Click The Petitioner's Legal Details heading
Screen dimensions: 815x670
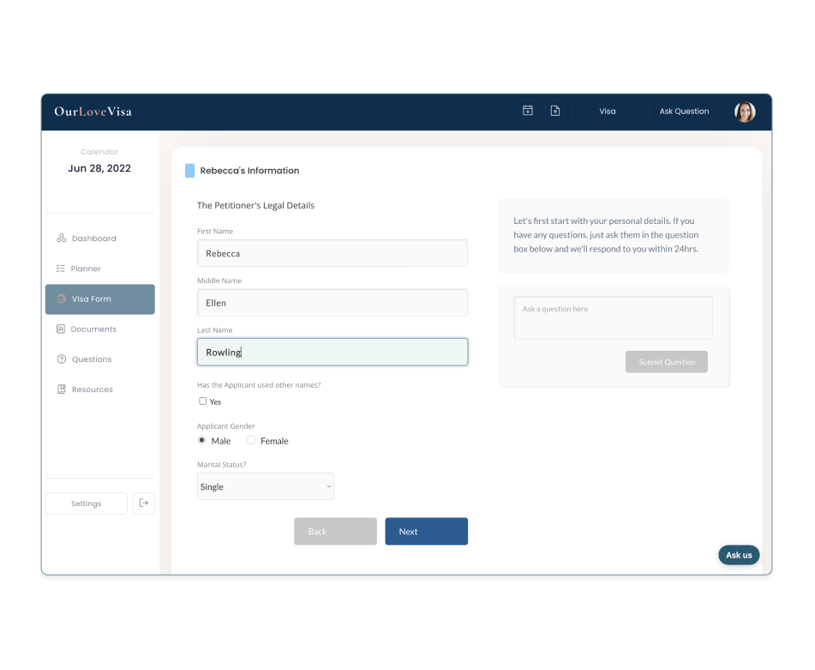[x=255, y=206]
